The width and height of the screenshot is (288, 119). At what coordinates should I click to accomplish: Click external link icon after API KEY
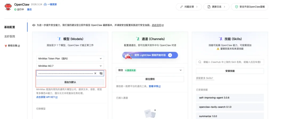[57, 97]
